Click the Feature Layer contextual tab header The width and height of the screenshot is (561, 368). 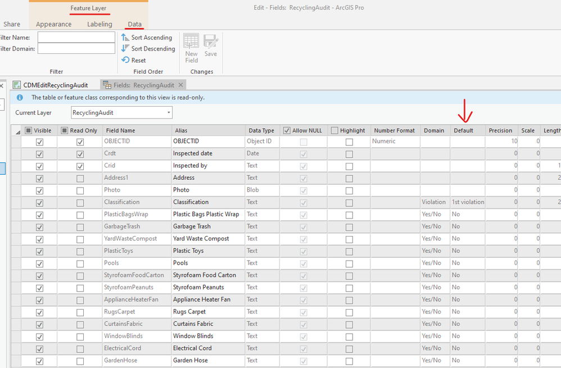pos(88,8)
